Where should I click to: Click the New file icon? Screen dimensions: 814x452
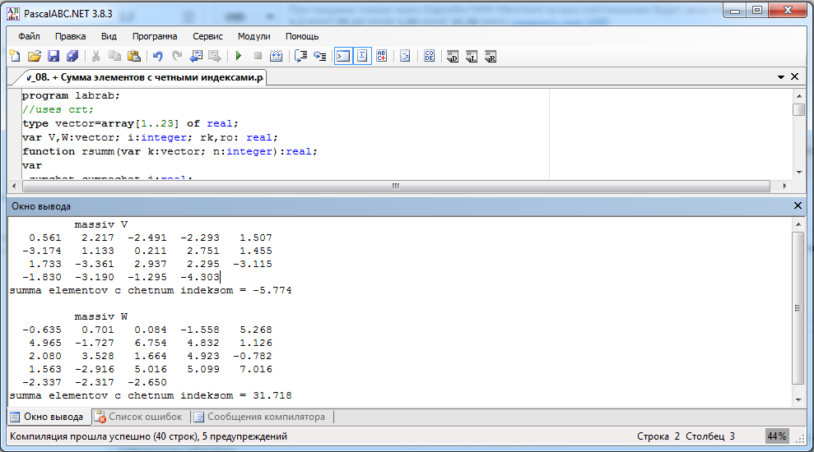(14, 56)
